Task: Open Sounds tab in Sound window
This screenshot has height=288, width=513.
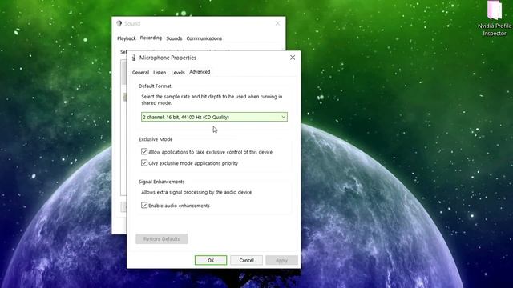Action: coord(174,38)
